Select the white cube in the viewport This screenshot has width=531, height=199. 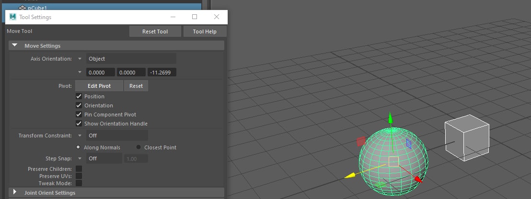[x=467, y=137]
